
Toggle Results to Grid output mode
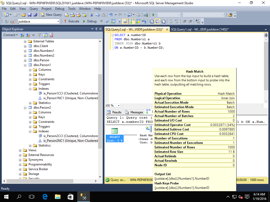(157, 21)
